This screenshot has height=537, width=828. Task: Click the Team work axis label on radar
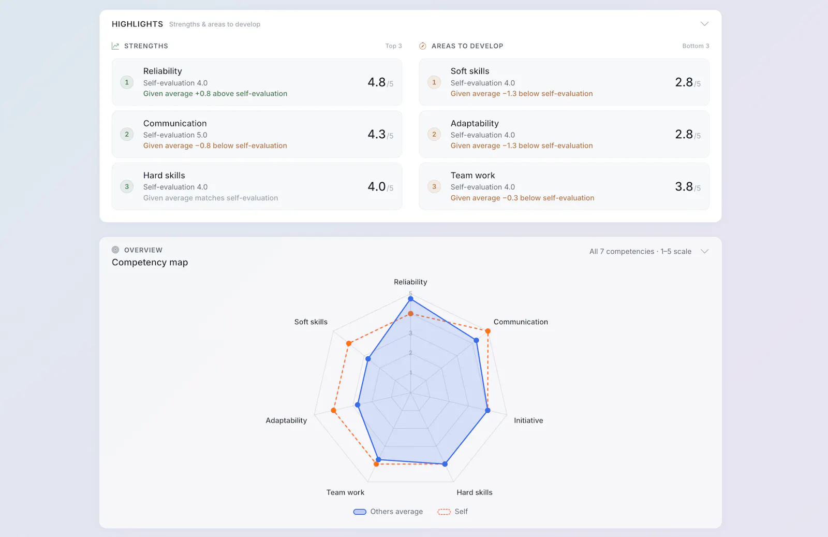pyautogui.click(x=345, y=492)
